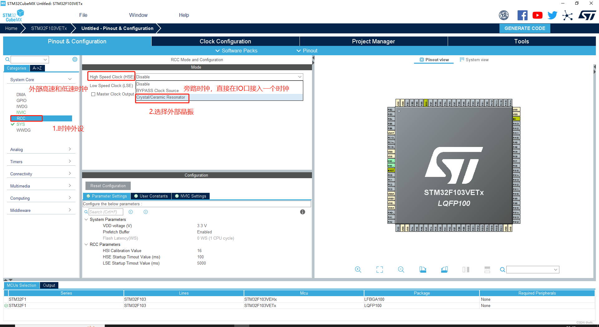The height and width of the screenshot is (327, 599).
Task: Open the Pinout dropdown menu
Action: pos(307,51)
